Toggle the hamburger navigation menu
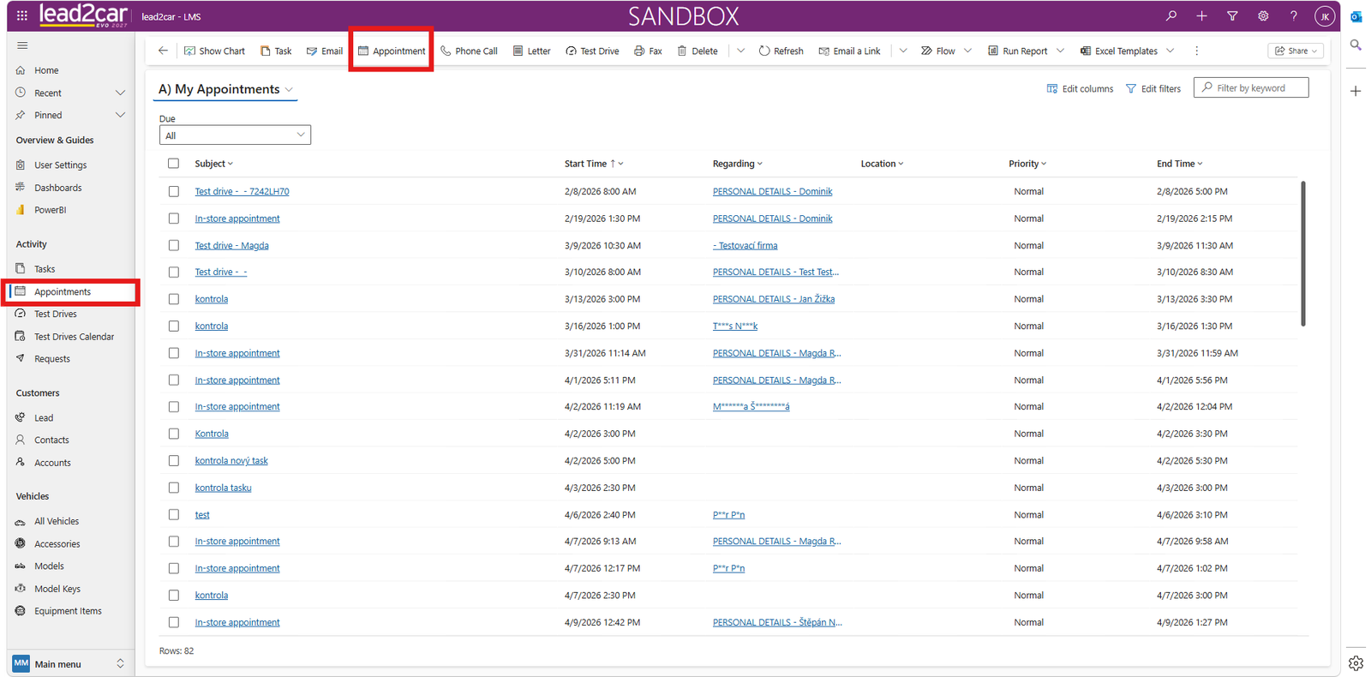Viewport: 1371px width, 677px height. (22, 45)
